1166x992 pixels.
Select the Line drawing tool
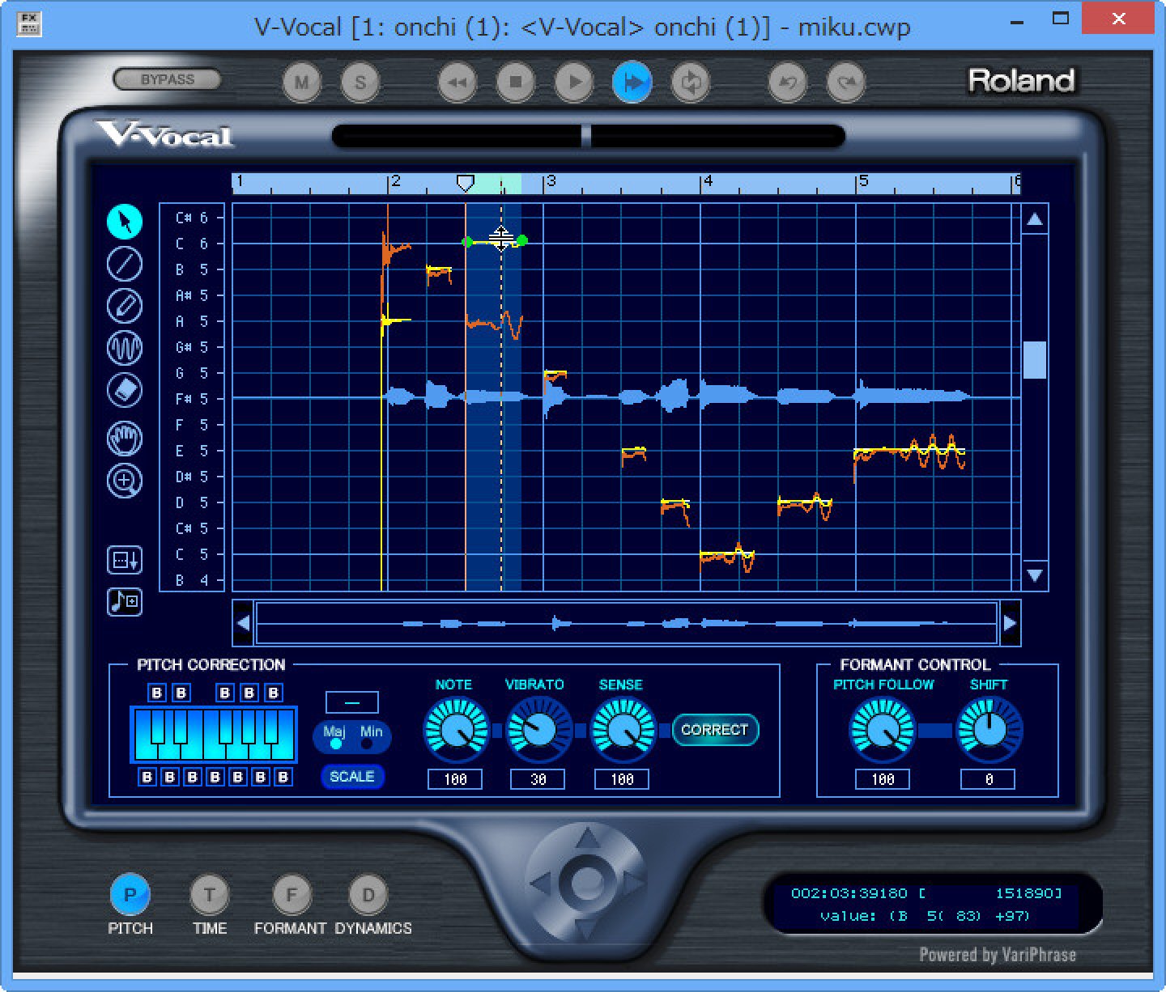(x=125, y=264)
